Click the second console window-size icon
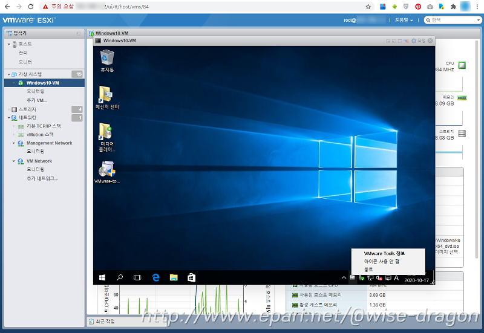The image size is (484, 333). 394,40
